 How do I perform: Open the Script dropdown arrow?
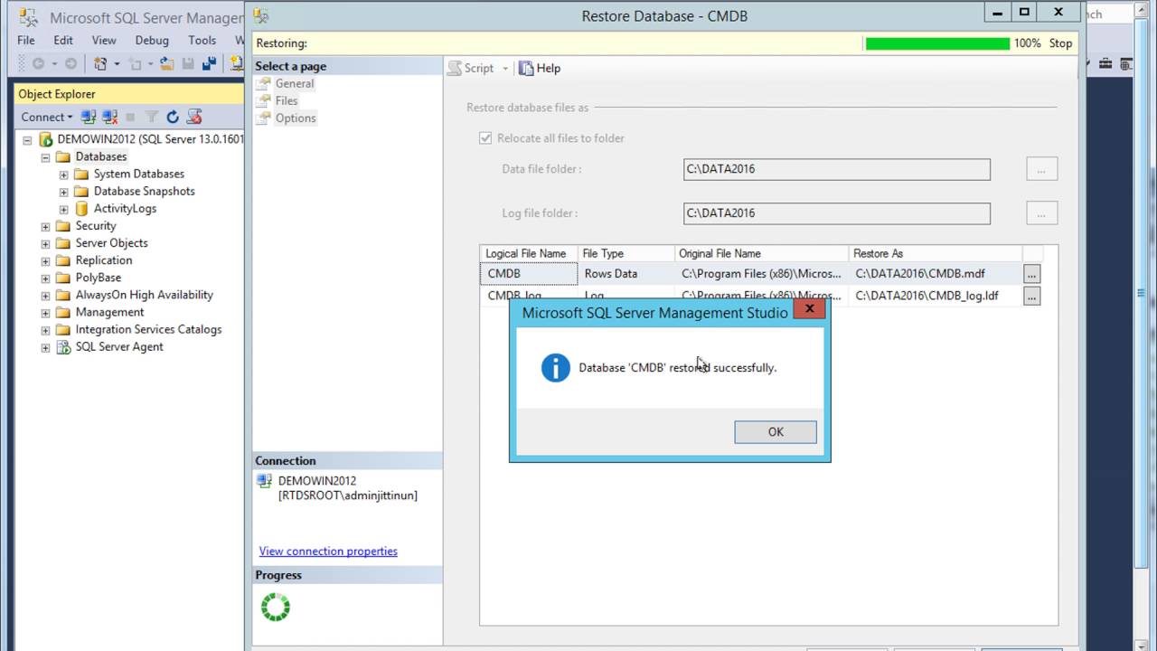(x=505, y=69)
